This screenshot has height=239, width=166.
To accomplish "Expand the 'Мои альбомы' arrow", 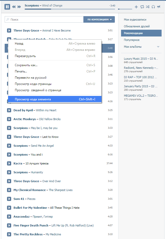I will click(x=158, y=47).
